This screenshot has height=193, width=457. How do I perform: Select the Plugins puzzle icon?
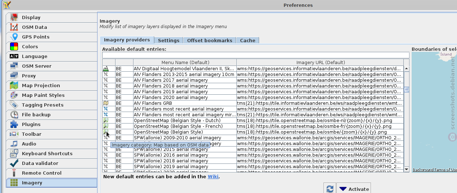(x=14, y=124)
